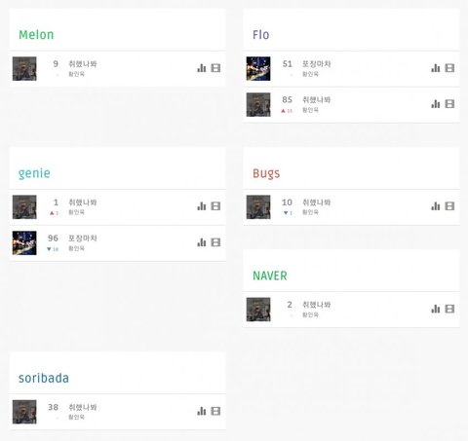Open the Bugs chart heading
The width and height of the screenshot is (468, 441).
266,173
